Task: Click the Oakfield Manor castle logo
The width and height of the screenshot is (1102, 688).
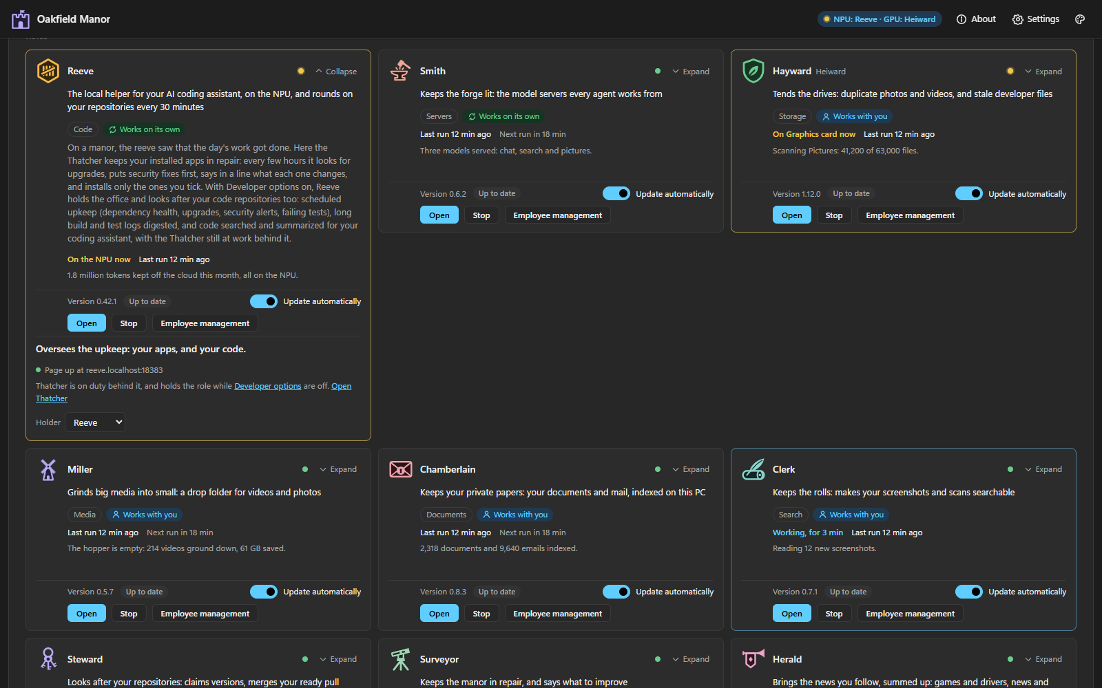Action: pyautogui.click(x=21, y=19)
